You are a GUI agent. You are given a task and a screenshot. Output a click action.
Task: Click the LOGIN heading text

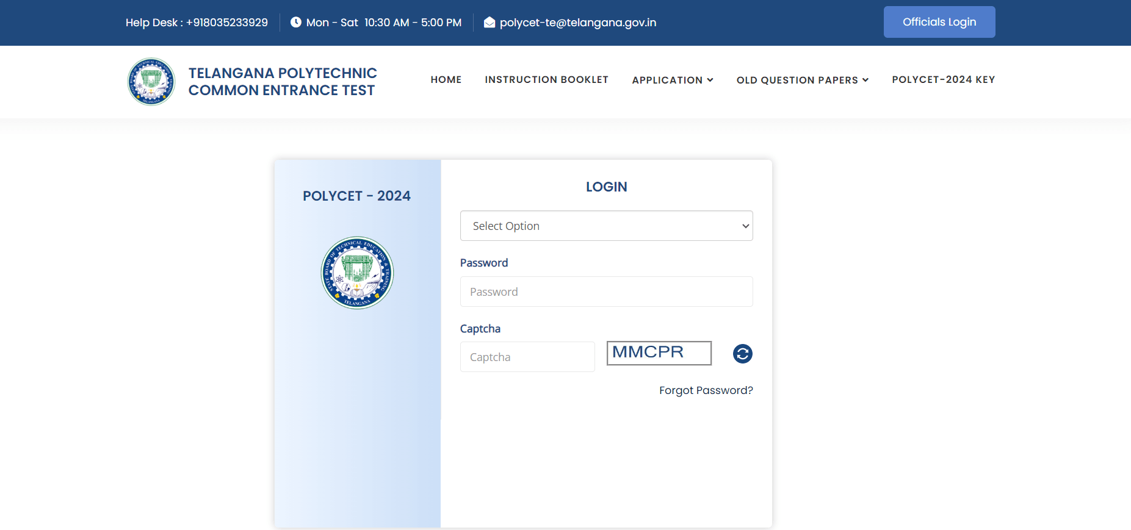click(606, 187)
